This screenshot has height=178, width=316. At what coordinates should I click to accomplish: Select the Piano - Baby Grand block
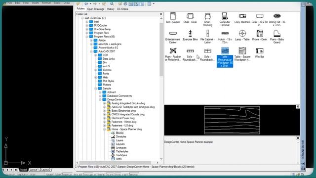click(277, 37)
